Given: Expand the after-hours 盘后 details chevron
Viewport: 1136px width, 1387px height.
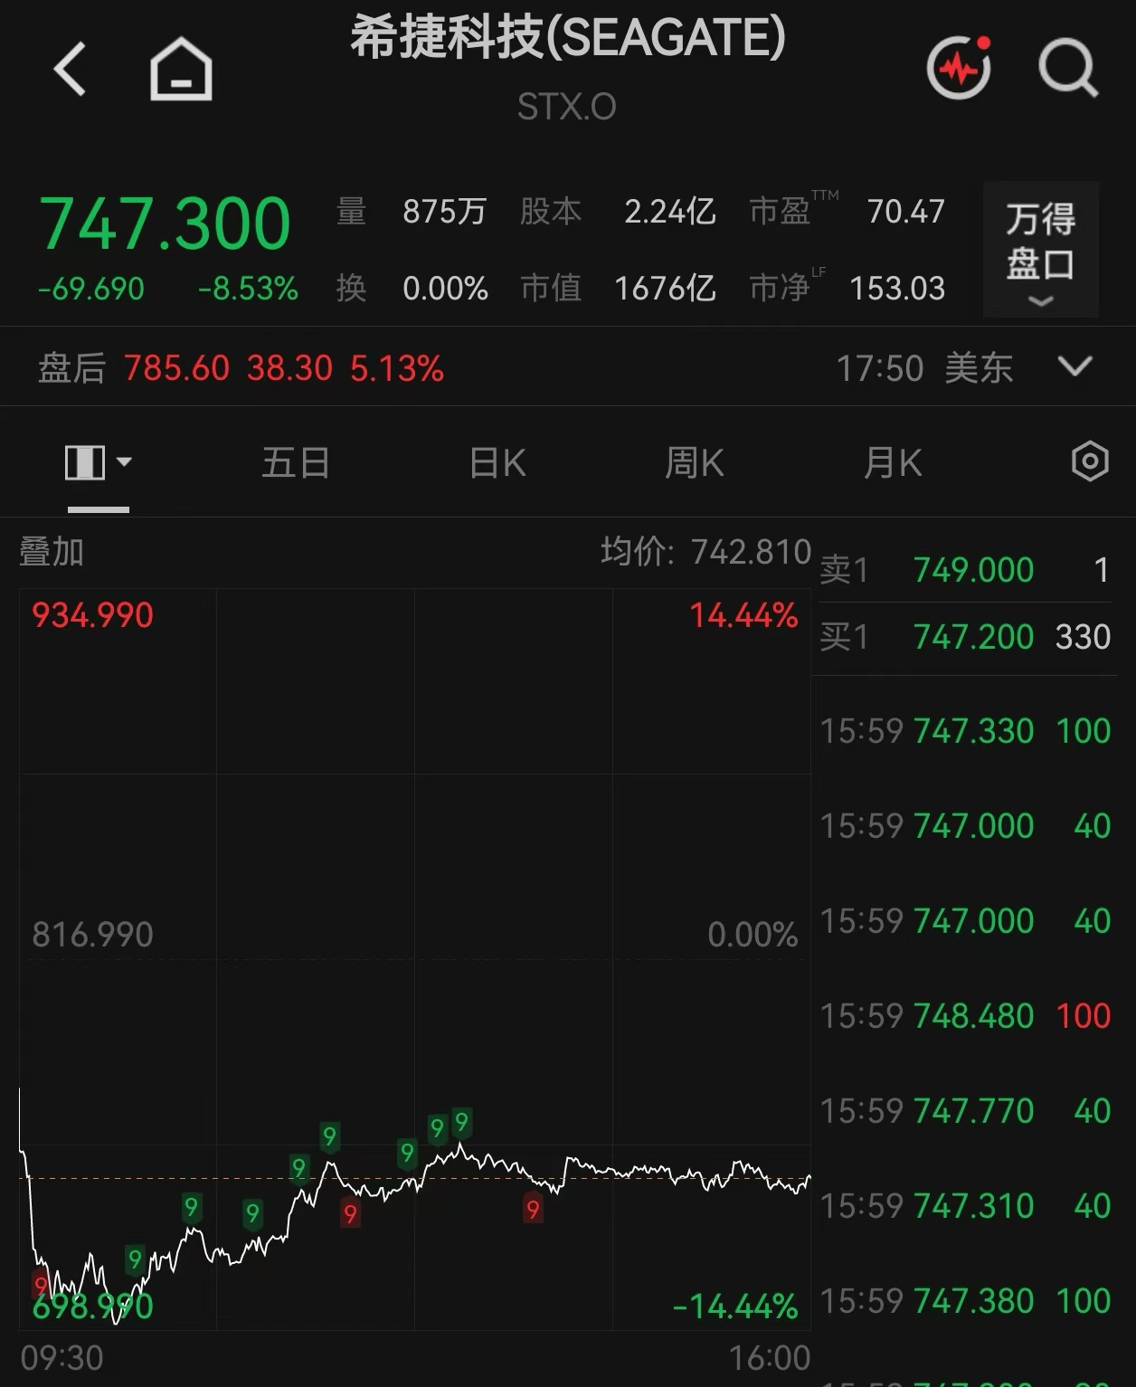Looking at the screenshot, I should 1075,366.
